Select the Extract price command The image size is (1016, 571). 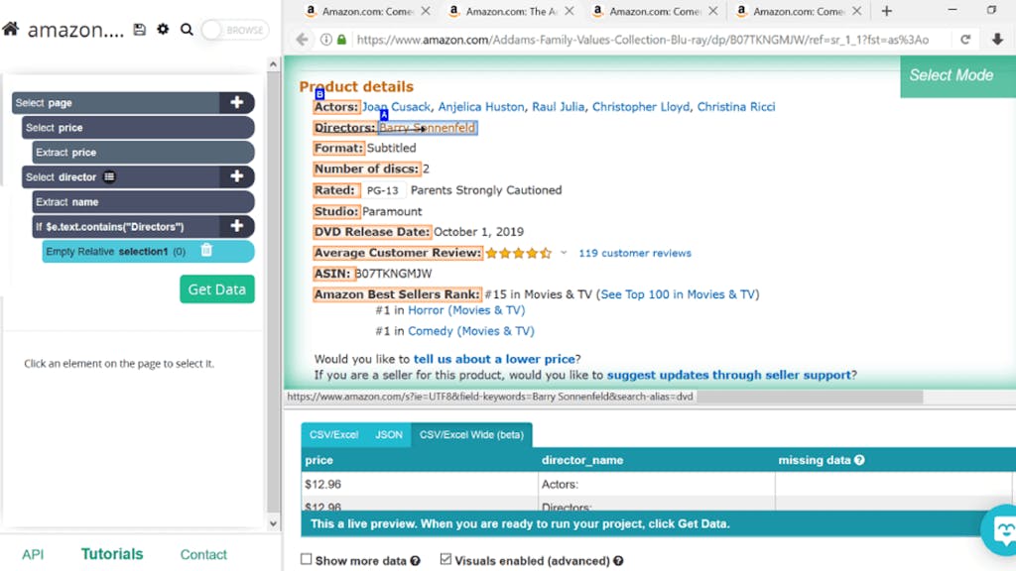click(x=143, y=152)
